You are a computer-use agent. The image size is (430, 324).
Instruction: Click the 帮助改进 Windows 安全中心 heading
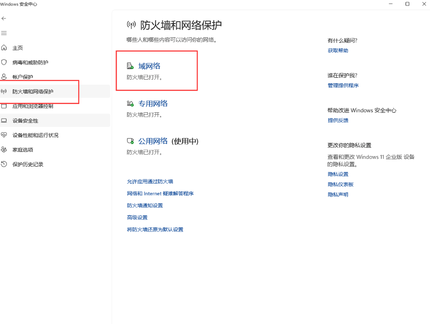point(362,110)
